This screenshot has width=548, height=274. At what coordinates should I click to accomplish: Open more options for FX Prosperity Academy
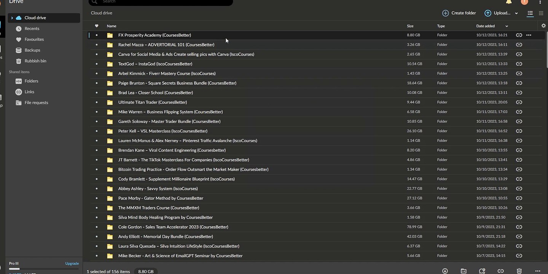click(529, 35)
